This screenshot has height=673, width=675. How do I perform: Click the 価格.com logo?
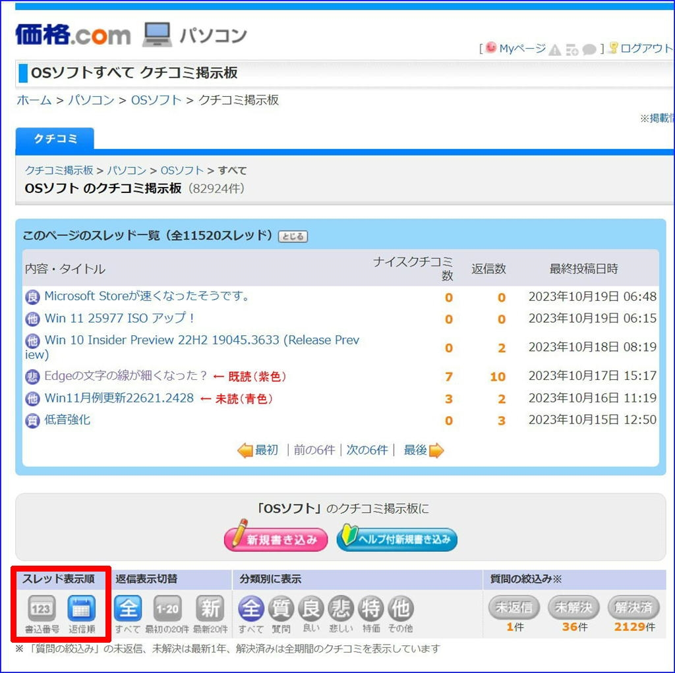[x=73, y=35]
